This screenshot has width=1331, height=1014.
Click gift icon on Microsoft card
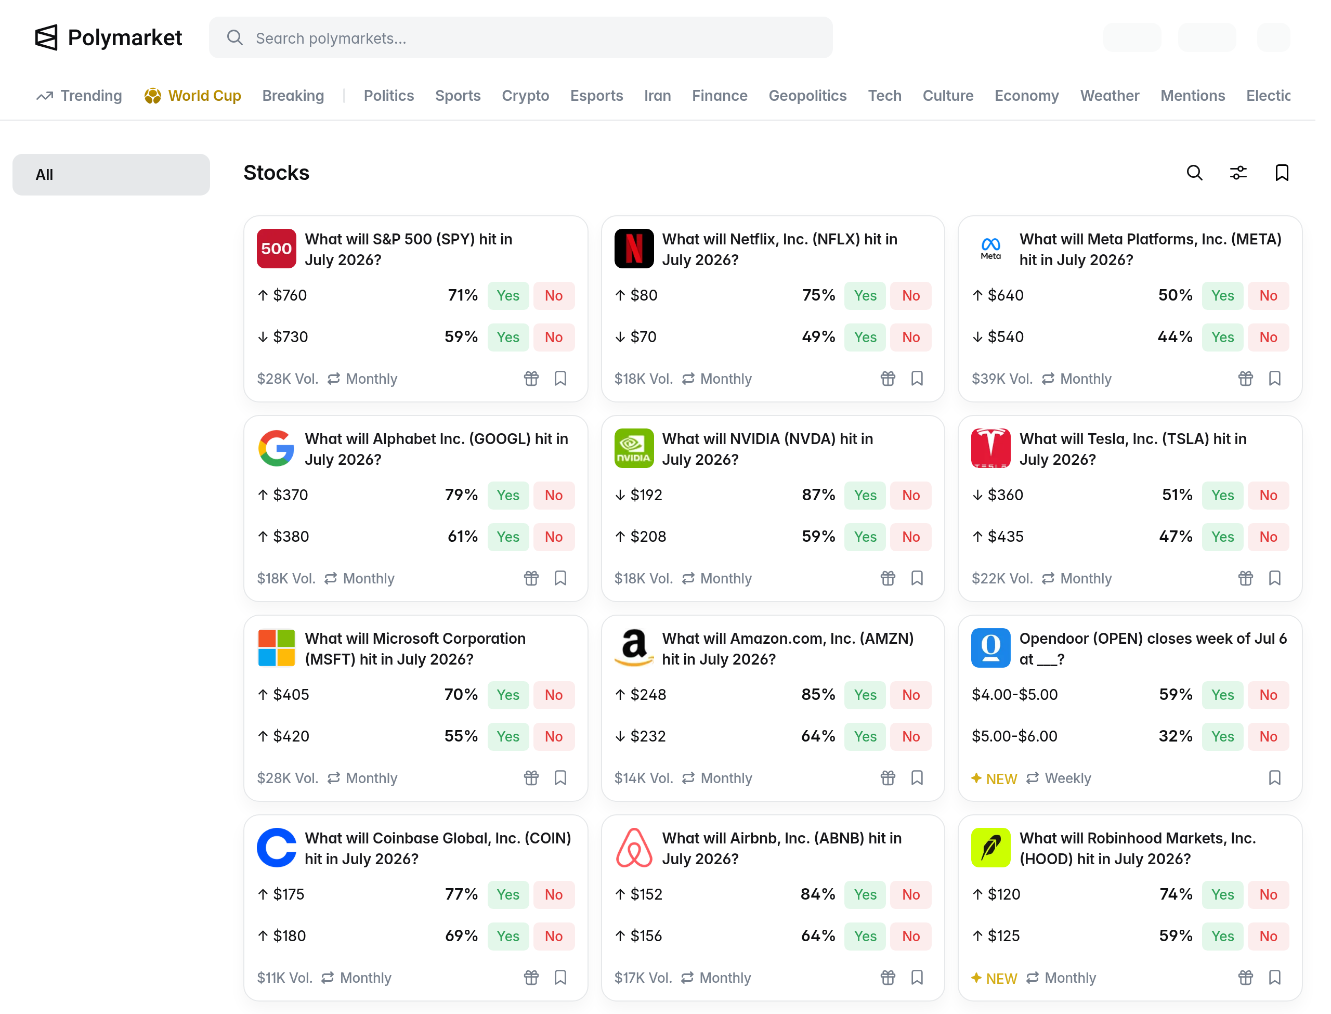tap(531, 778)
